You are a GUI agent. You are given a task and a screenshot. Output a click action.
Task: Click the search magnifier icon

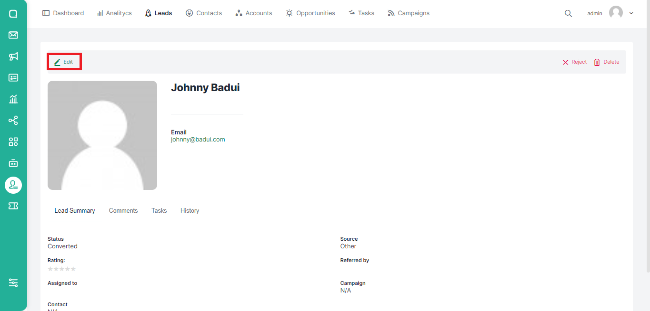click(x=568, y=14)
